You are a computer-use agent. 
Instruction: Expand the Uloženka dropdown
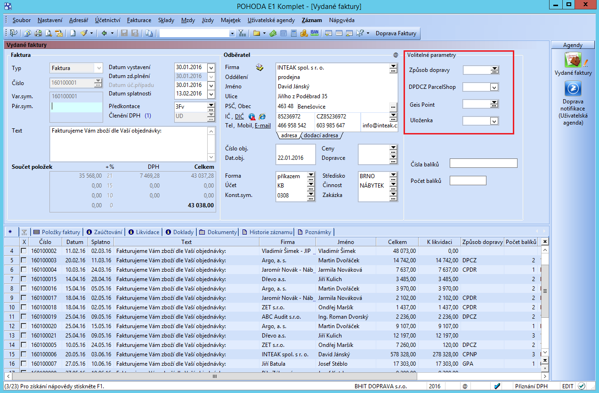pyautogui.click(x=494, y=121)
